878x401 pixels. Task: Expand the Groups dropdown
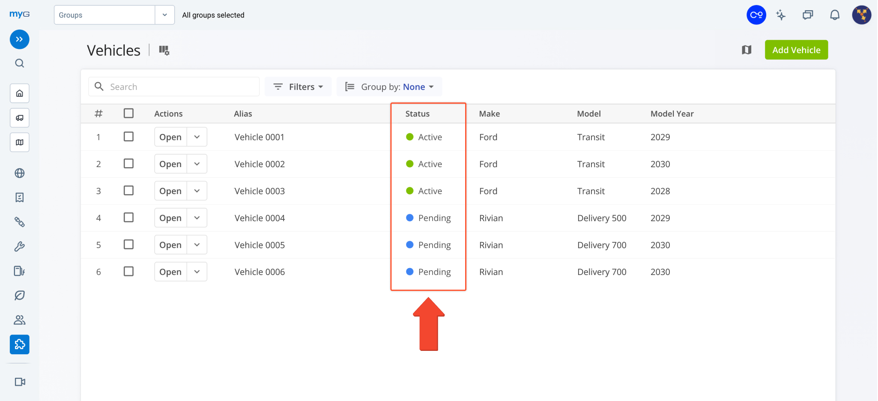coord(164,15)
